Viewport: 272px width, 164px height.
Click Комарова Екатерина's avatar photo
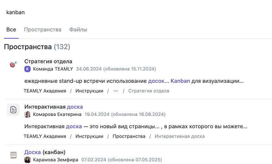point(28,114)
